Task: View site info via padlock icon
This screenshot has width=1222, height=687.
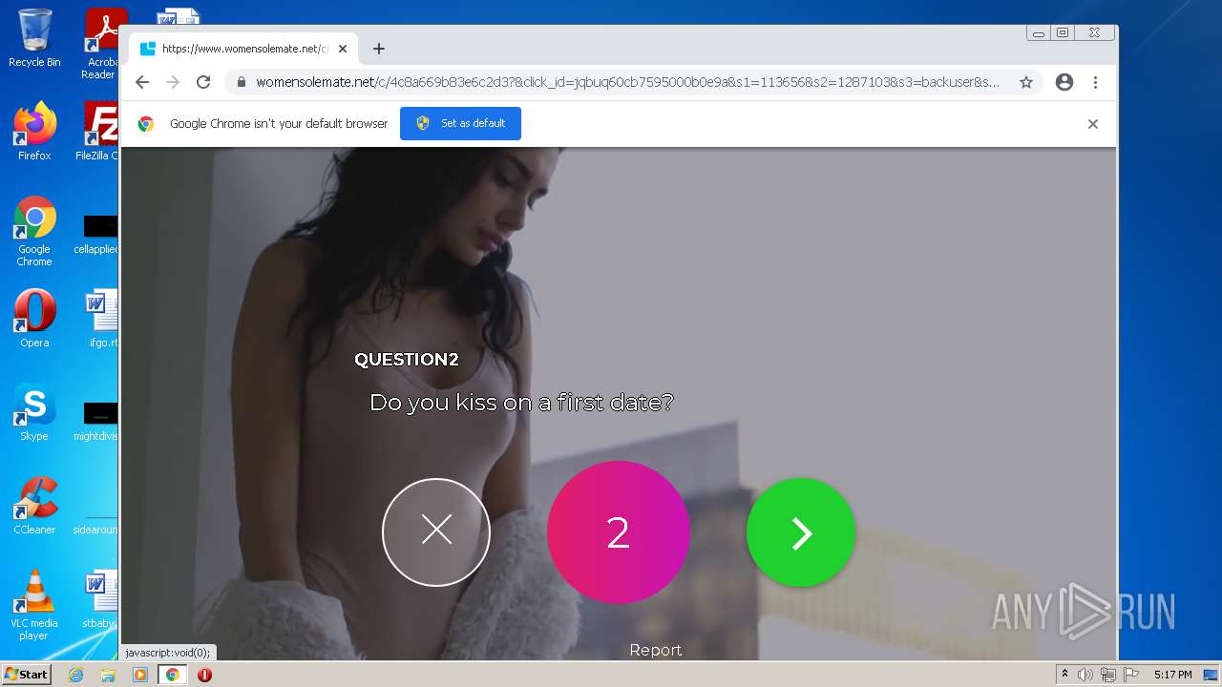Action: coord(242,82)
